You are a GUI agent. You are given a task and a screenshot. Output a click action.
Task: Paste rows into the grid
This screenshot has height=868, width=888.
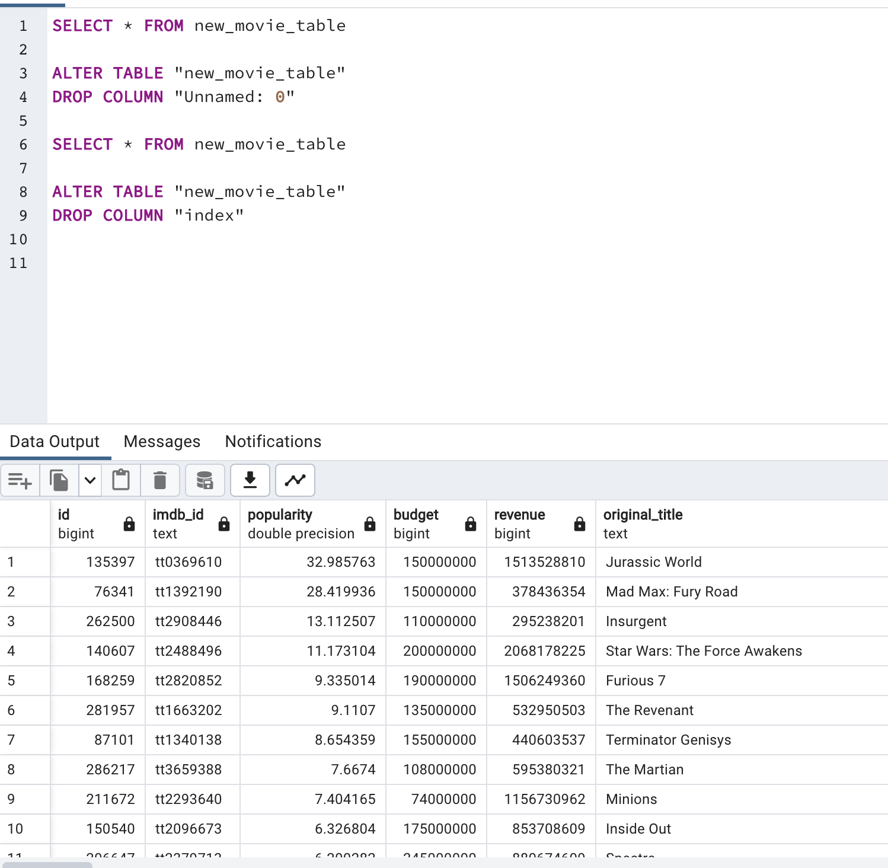pyautogui.click(x=121, y=480)
